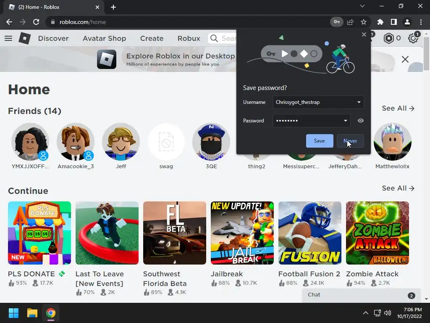Click the Roblox app logo in banner
The width and height of the screenshot is (430, 323).
pos(107,59)
